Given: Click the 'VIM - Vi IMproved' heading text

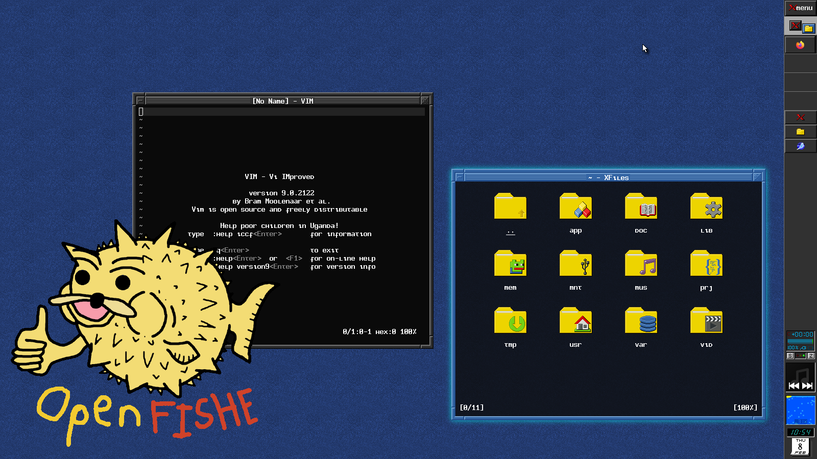Looking at the screenshot, I should coord(279,177).
